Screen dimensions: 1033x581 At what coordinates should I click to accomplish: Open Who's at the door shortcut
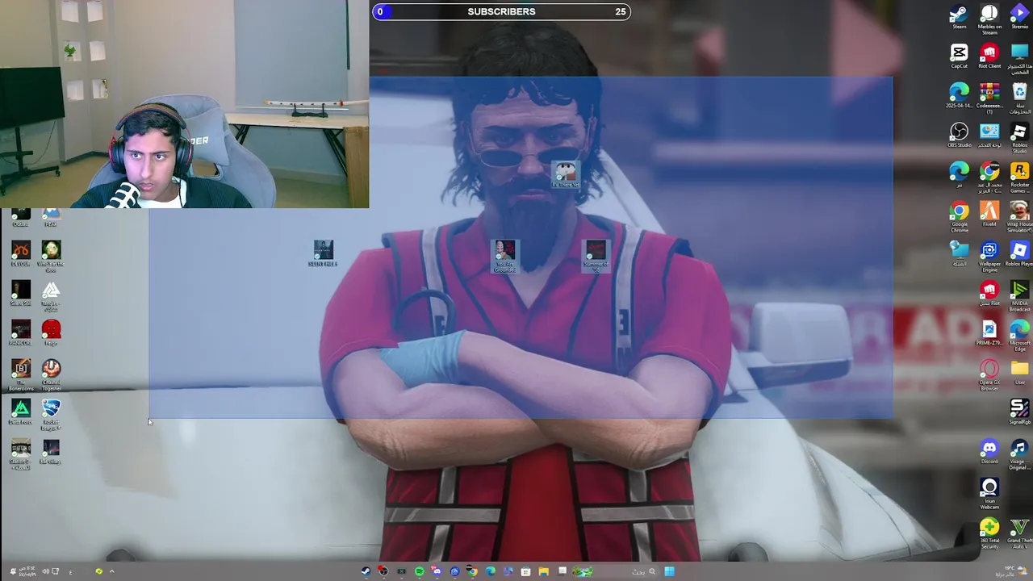pyautogui.click(x=51, y=256)
